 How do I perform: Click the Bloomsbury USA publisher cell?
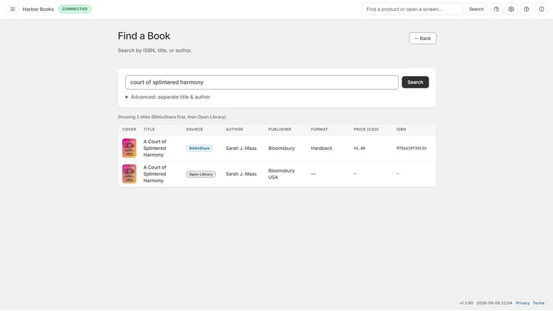[281, 174]
